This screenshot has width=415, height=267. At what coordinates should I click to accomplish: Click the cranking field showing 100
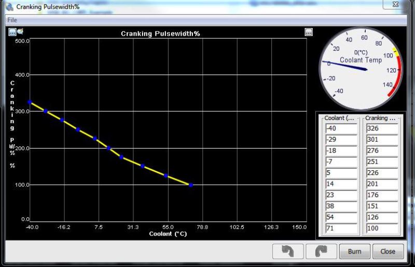[x=381, y=228]
